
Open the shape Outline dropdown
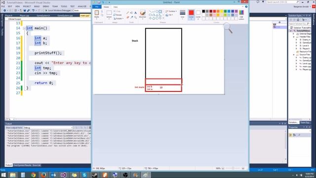click(x=171, y=11)
